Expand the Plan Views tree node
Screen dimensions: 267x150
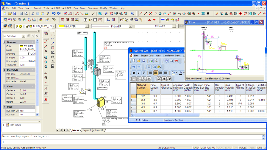pos(3,125)
